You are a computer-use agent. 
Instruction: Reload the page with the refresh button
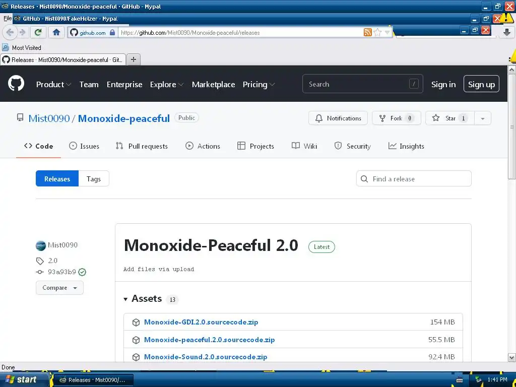(38, 32)
